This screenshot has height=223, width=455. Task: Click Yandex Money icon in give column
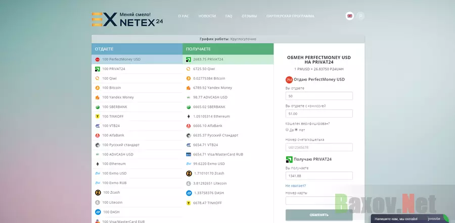pos(98,97)
